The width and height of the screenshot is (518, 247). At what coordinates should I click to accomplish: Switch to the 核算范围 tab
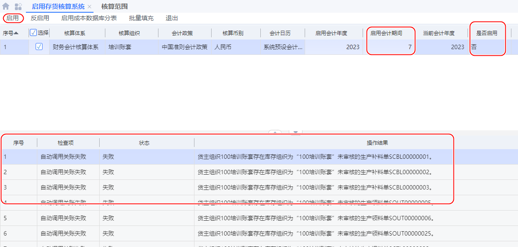[114, 7]
